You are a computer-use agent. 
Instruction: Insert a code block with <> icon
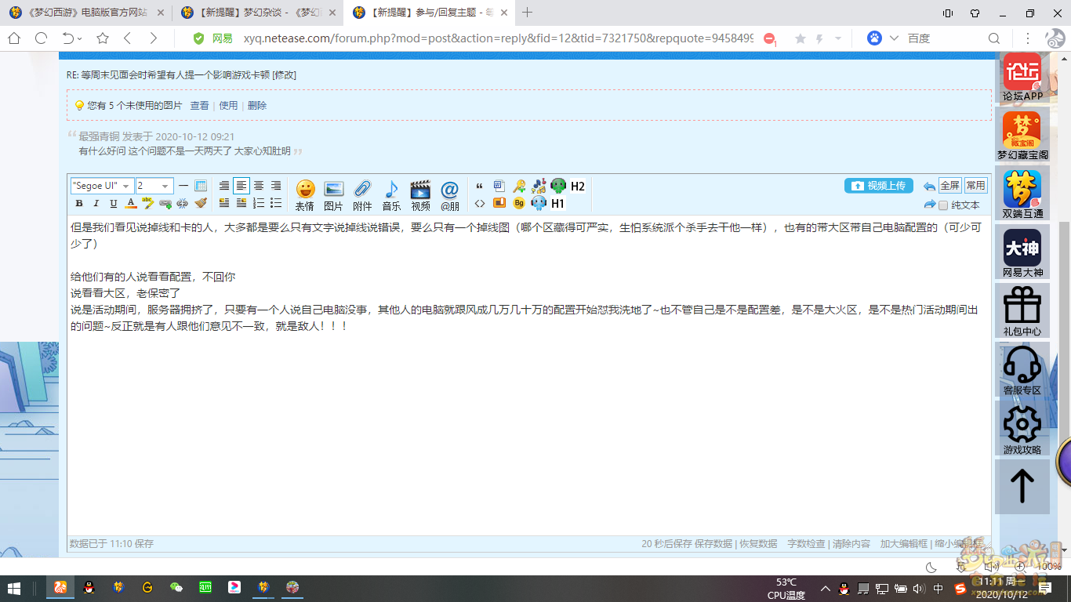tap(480, 204)
